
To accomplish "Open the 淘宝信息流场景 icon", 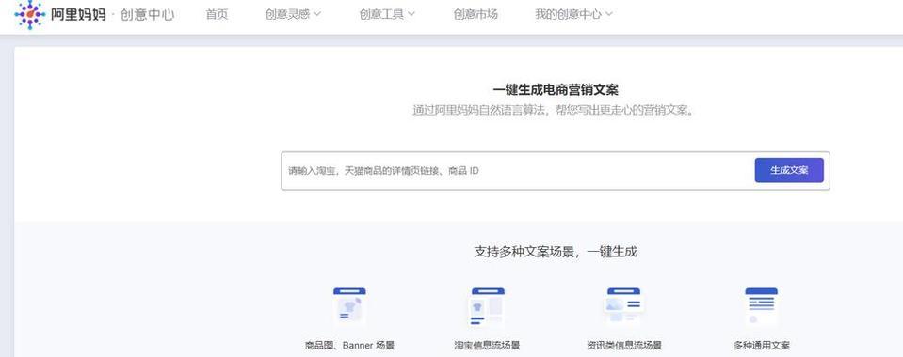I will coord(487,306).
